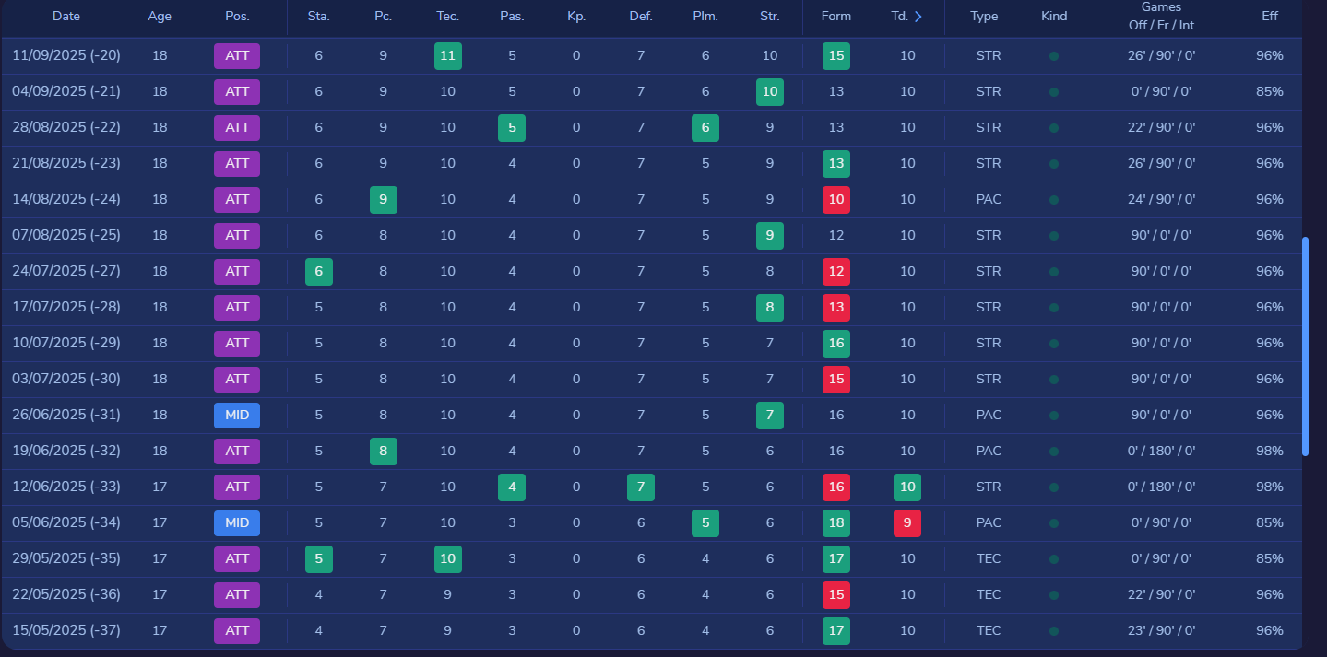Click the Games Off / Fr / Int header
1327x657 pixels.
1161,17
